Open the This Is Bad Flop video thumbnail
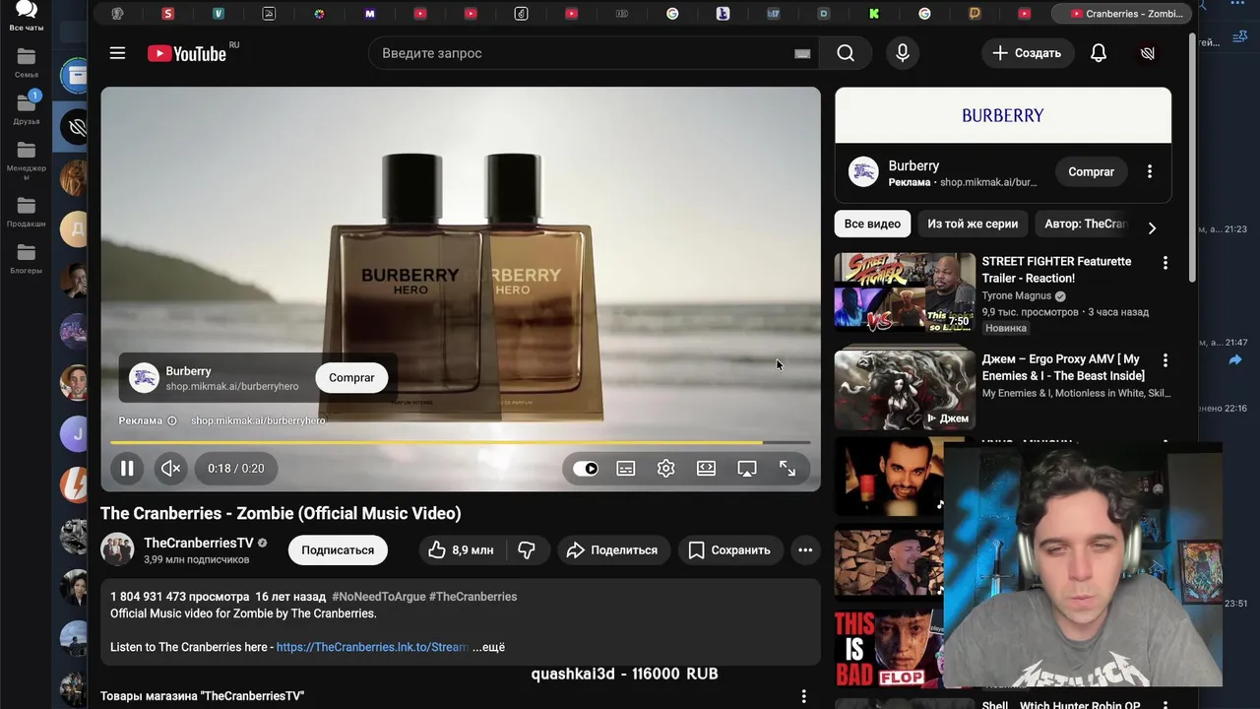The image size is (1260, 709). coord(888,648)
